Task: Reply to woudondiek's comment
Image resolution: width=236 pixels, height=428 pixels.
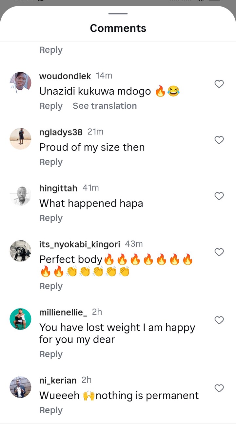Action: pyautogui.click(x=51, y=106)
